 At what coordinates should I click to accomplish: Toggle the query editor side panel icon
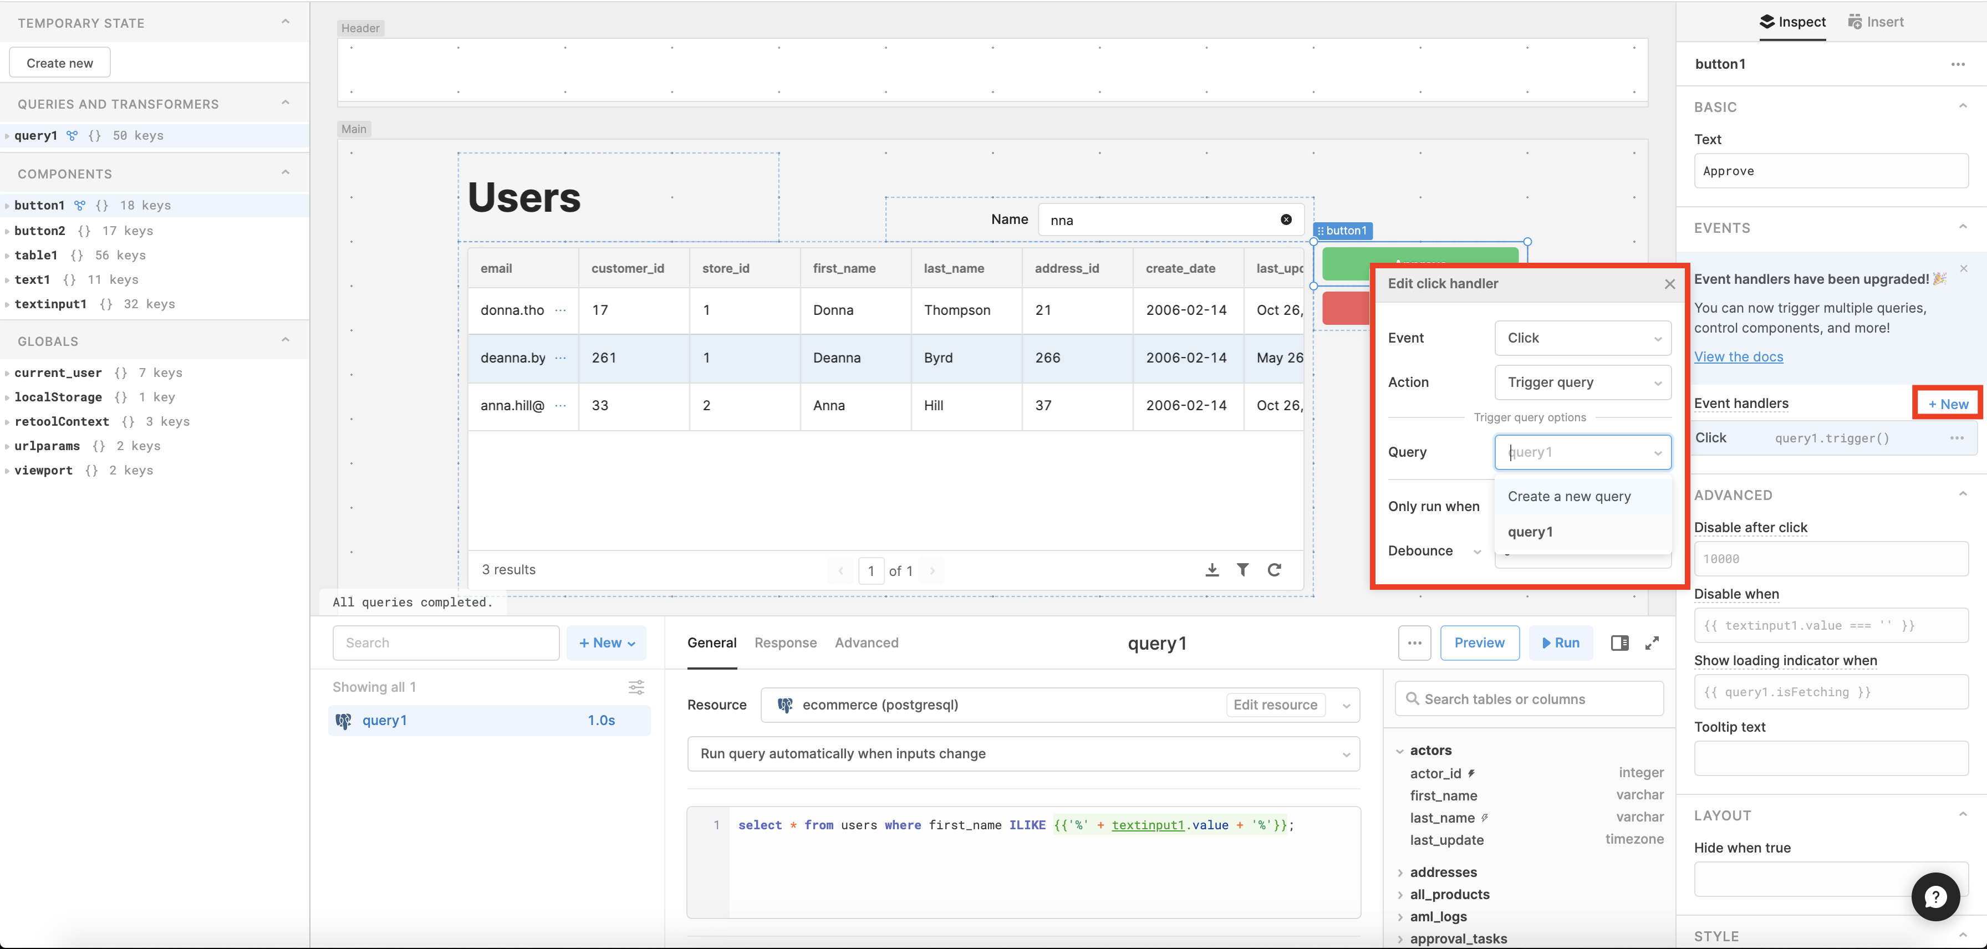click(1619, 643)
